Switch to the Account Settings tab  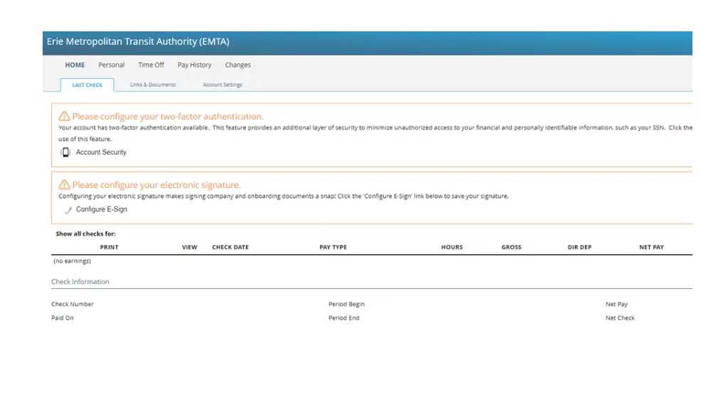[x=223, y=85]
